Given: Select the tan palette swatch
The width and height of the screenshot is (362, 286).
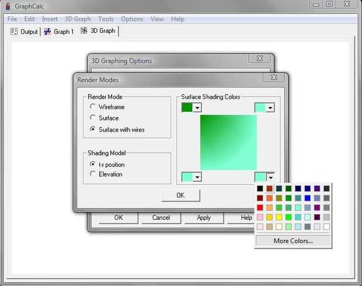Looking at the screenshot, I should coord(269,226).
